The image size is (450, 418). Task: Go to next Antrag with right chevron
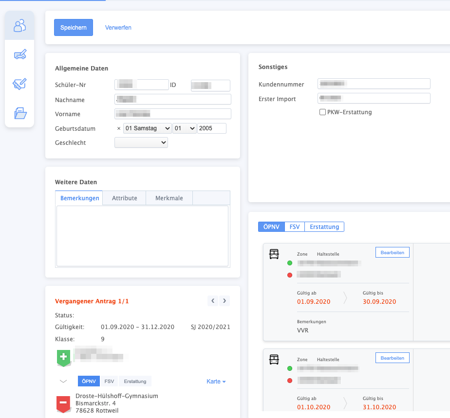225,301
